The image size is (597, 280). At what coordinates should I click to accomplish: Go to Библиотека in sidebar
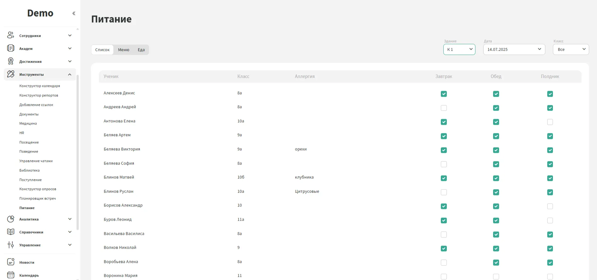[29, 170]
